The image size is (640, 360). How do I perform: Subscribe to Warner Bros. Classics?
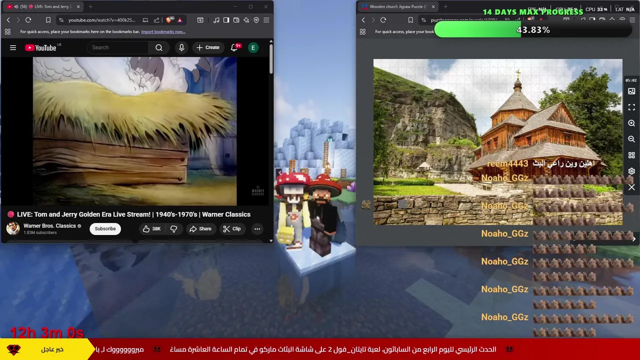(x=105, y=229)
